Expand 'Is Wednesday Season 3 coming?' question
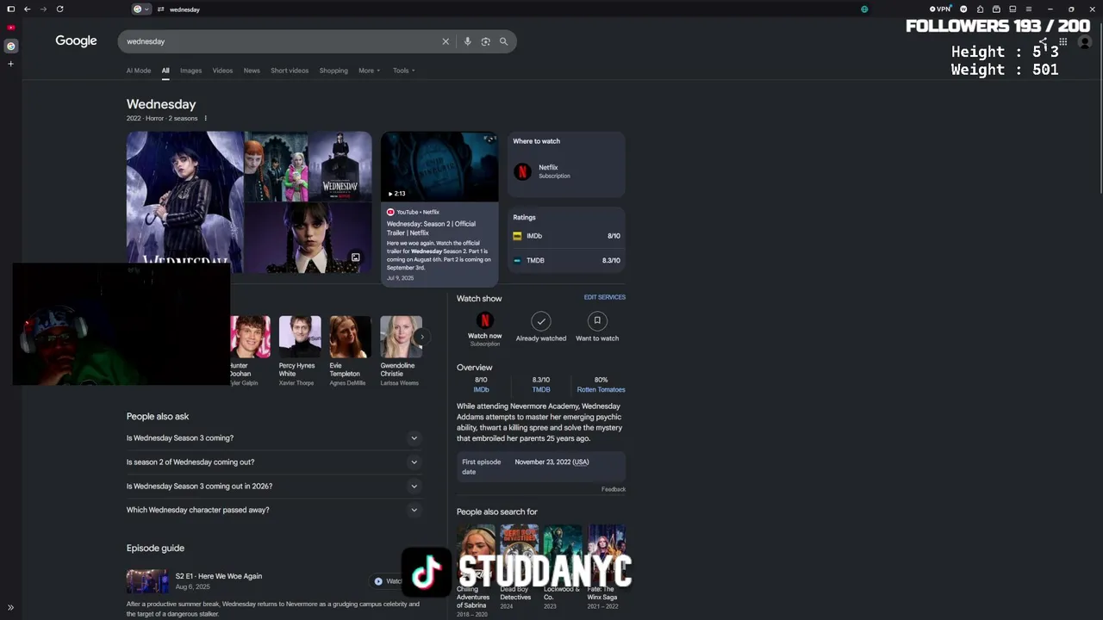The height and width of the screenshot is (620, 1103). [x=273, y=438]
